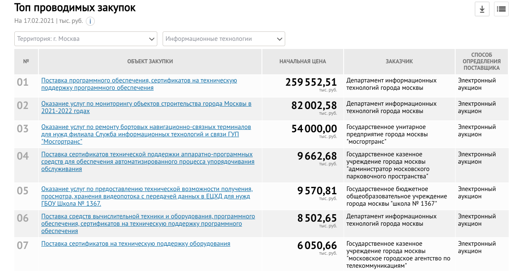Click the download icon button

[482, 9]
